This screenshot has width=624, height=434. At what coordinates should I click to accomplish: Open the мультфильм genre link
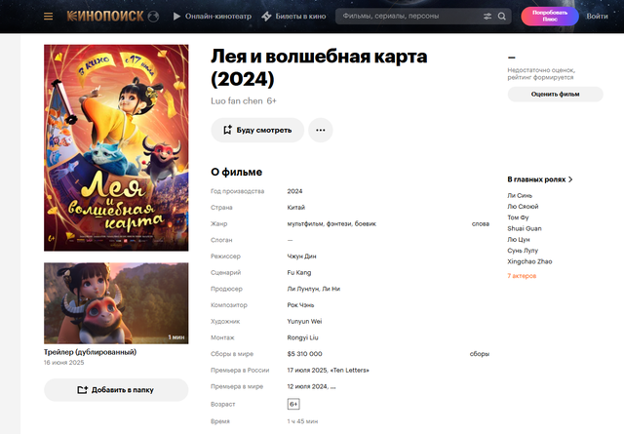point(305,223)
